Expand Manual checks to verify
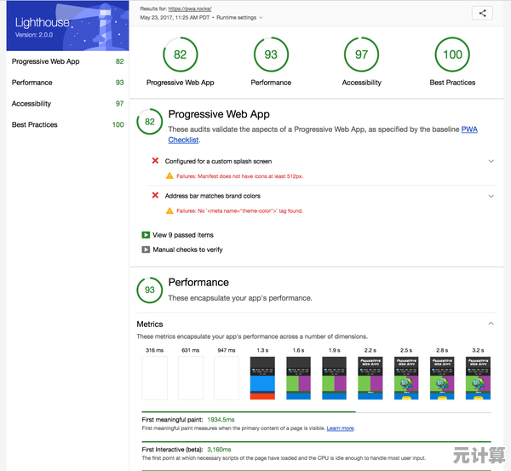Image resolution: width=511 pixels, height=471 pixels. click(182, 250)
